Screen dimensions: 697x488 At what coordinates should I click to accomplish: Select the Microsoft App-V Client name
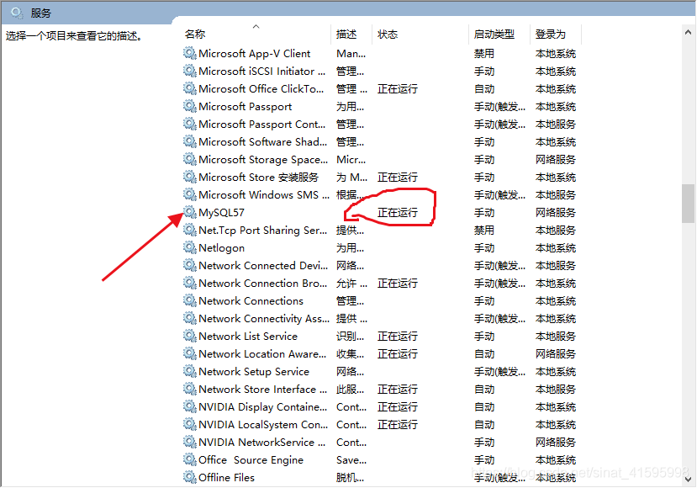point(254,53)
